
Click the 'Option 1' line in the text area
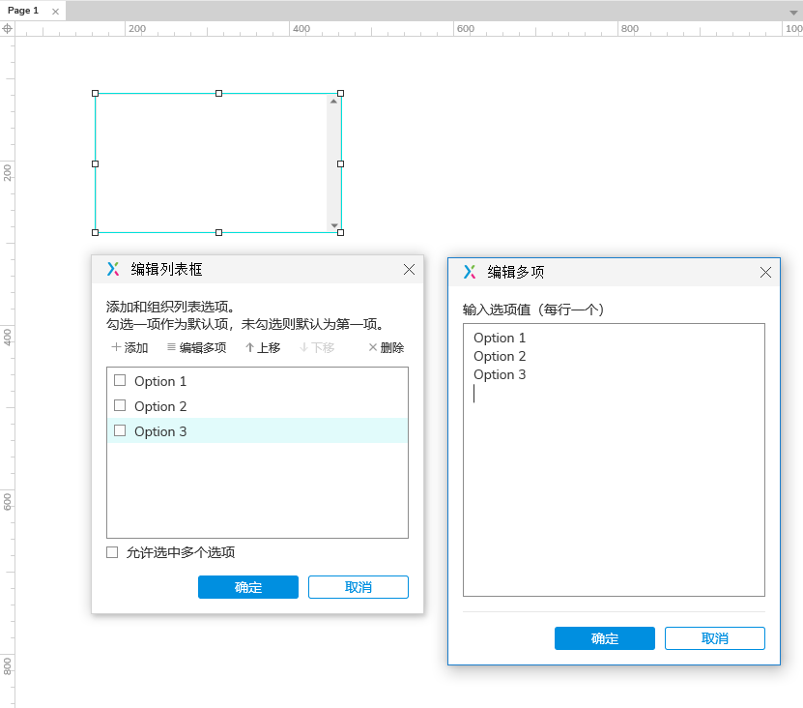point(500,338)
